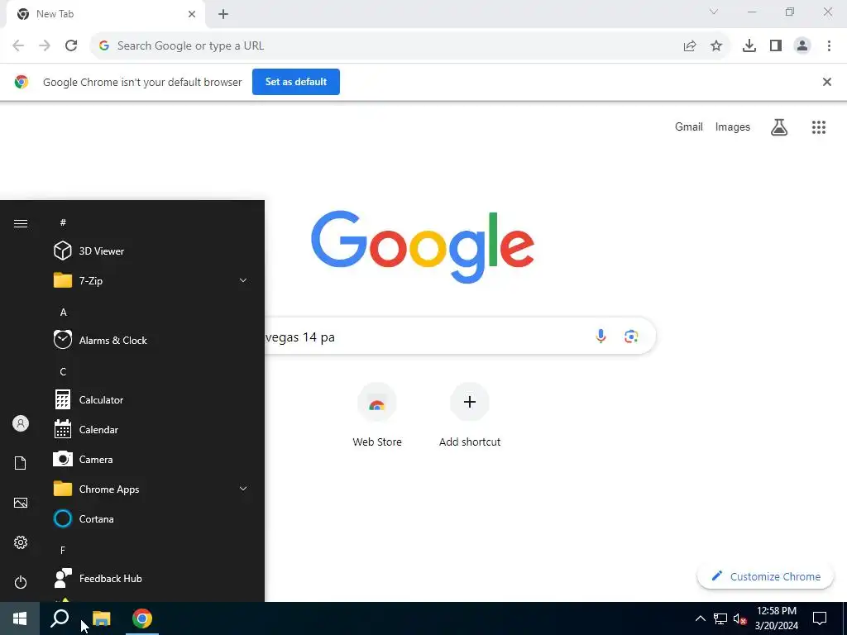Launch 3D Viewer from Start menu
The width and height of the screenshot is (847, 635).
coord(151,251)
